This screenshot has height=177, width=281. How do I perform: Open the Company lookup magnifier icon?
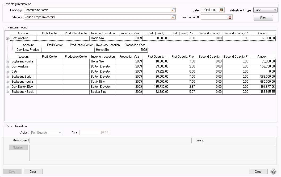pyautogui.click(x=173, y=10)
